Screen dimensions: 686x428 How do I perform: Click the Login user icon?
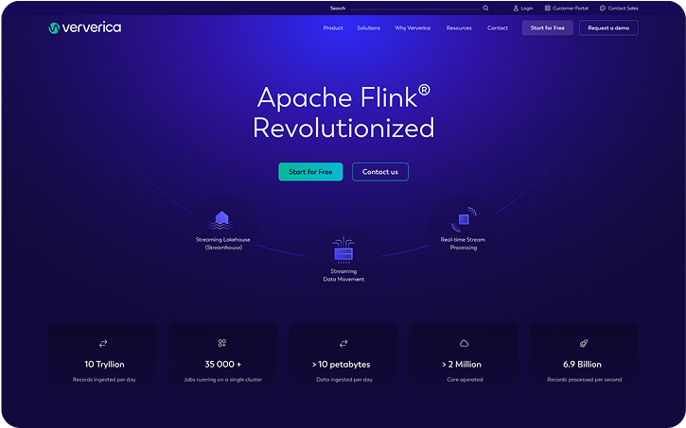(x=516, y=8)
